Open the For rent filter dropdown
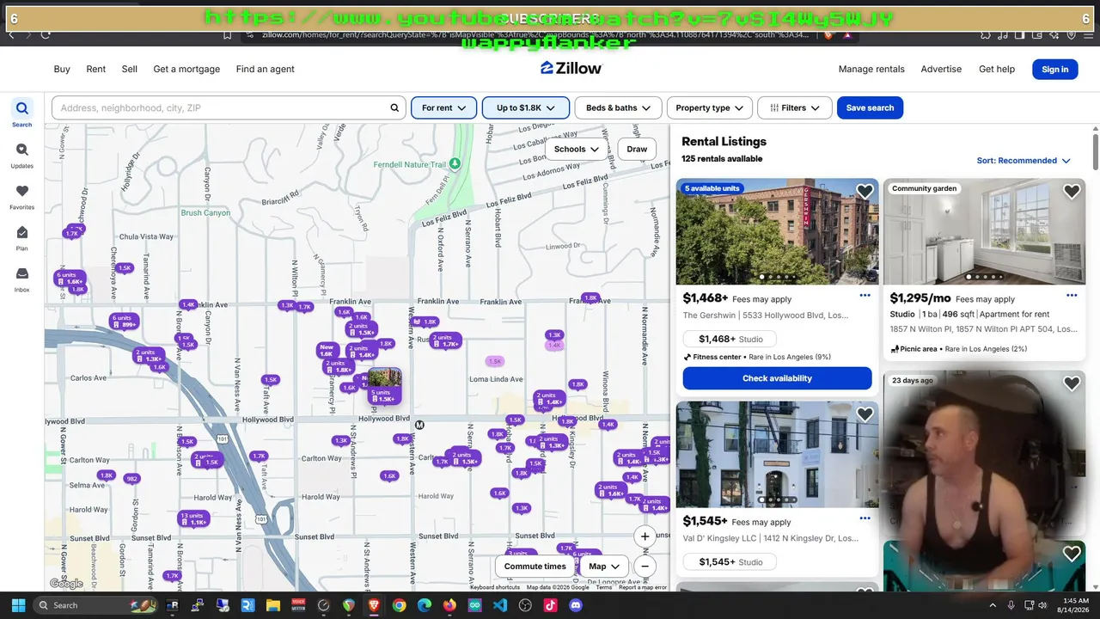 443,107
